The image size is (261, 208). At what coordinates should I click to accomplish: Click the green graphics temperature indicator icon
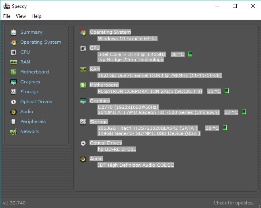(x=244, y=112)
